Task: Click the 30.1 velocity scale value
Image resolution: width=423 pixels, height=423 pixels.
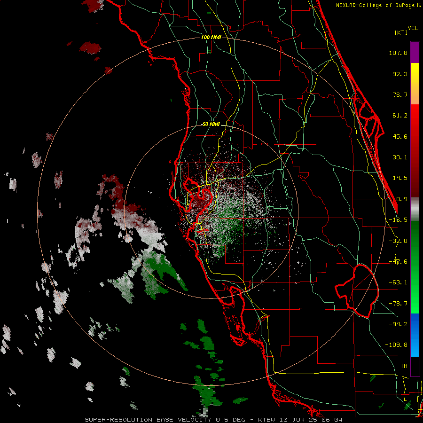Action: [x=400, y=157]
